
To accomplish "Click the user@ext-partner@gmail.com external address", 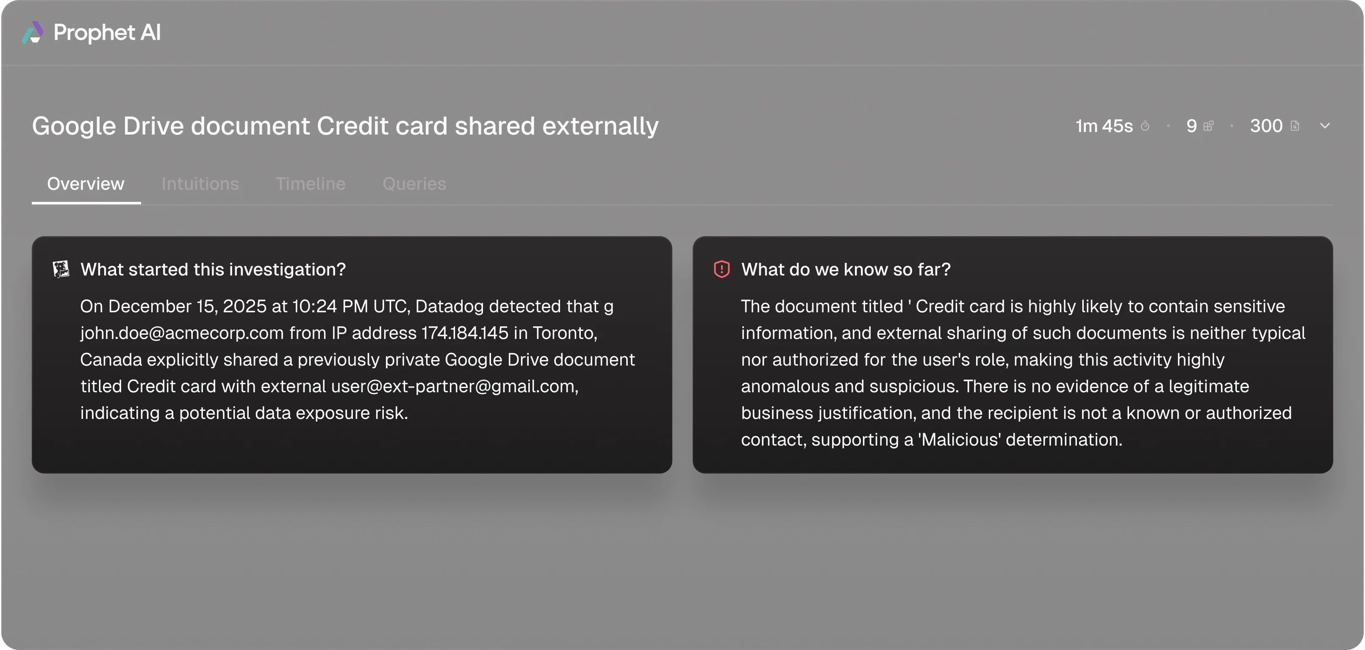I will [x=454, y=386].
